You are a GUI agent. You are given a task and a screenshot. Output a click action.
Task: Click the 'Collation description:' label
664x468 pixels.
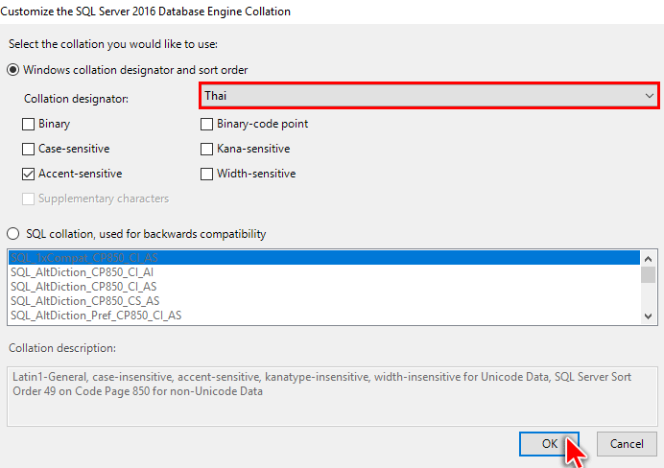pyautogui.click(x=62, y=348)
